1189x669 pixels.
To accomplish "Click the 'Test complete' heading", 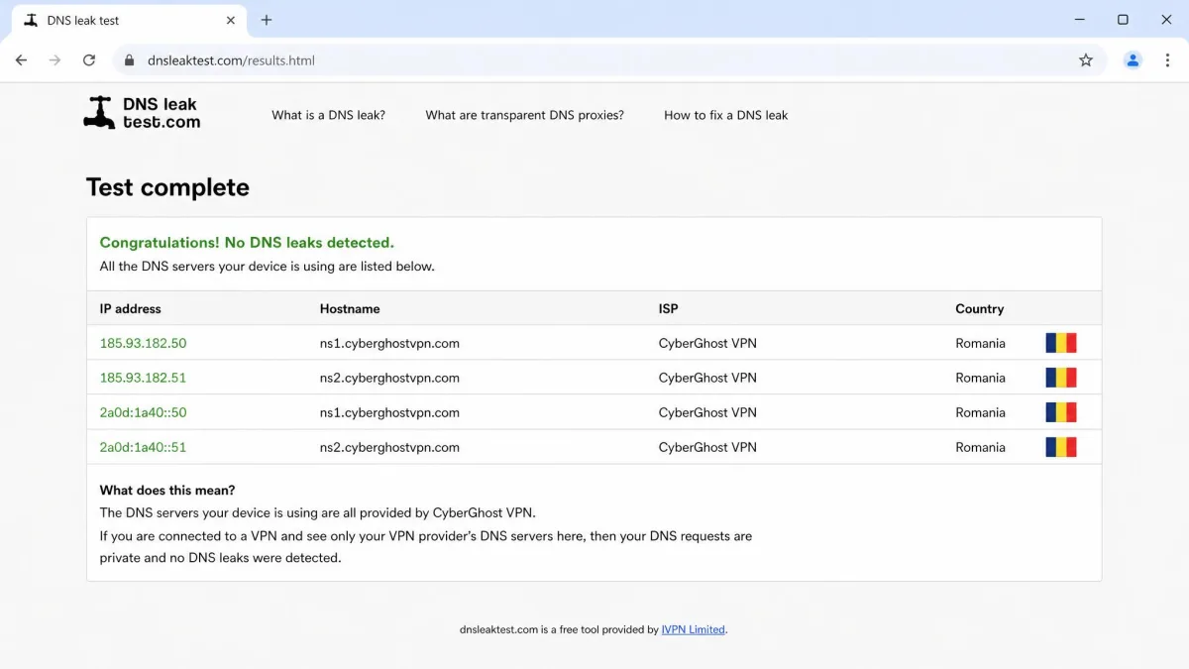I will (167, 187).
